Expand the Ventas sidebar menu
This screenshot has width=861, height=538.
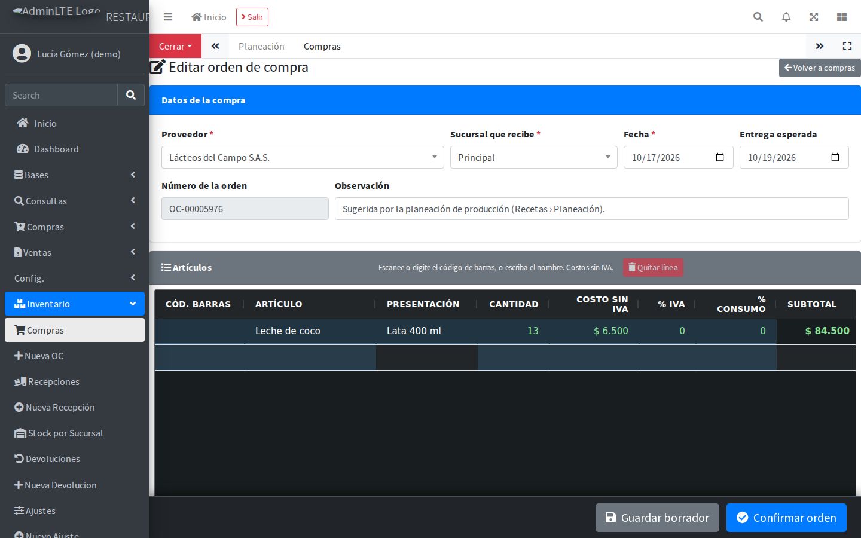75,252
